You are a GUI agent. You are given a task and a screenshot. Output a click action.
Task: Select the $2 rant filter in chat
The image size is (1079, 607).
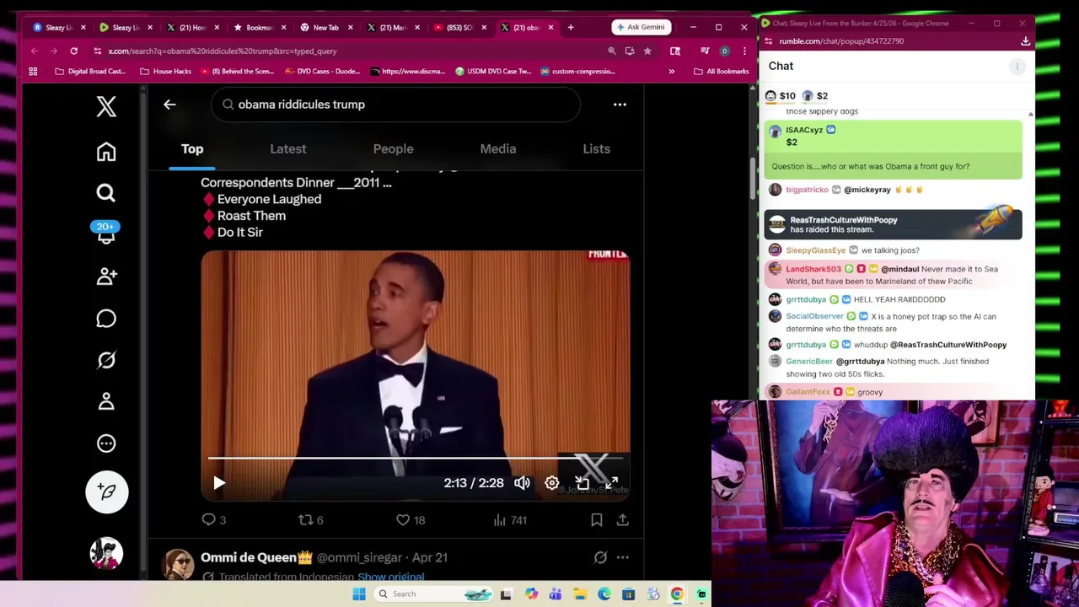coord(815,96)
